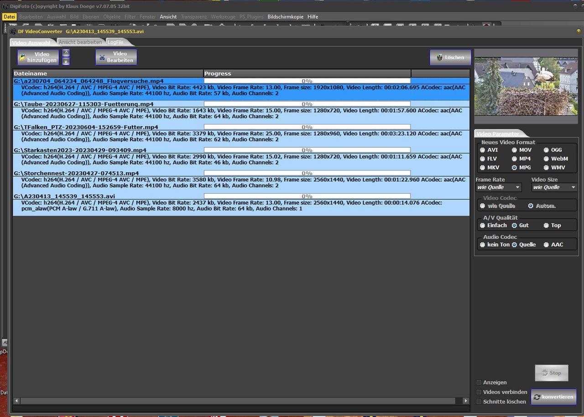Expand the Video Size dropdown

coord(554,187)
